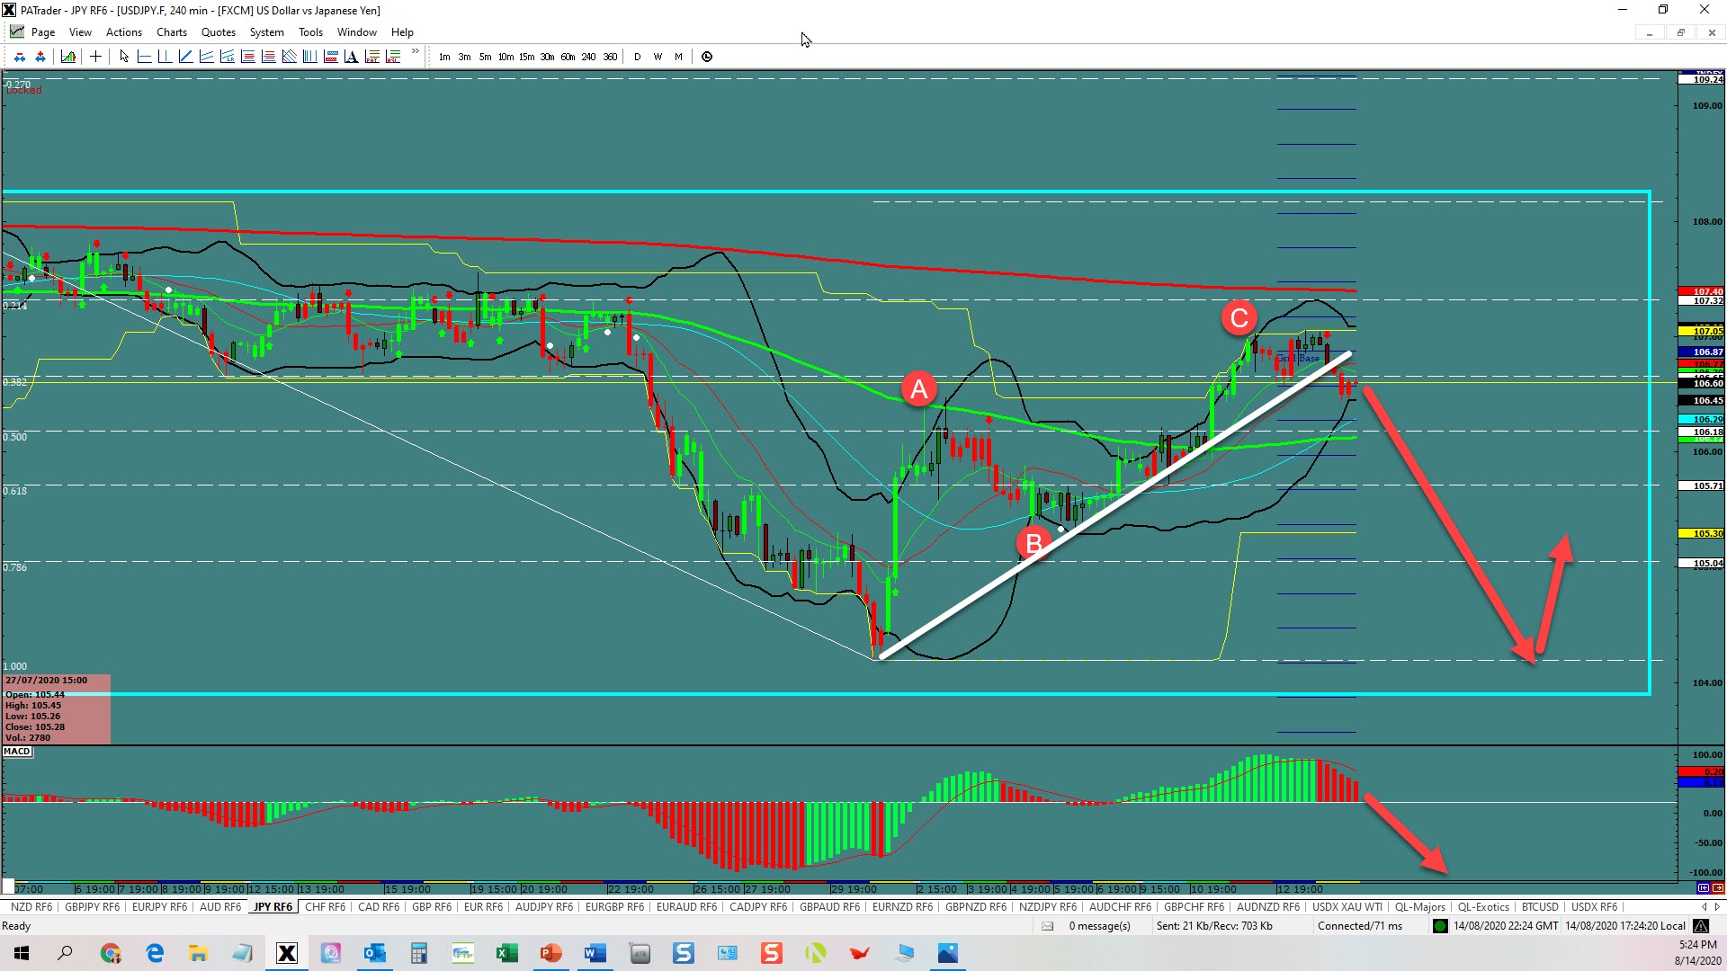Image resolution: width=1727 pixels, height=971 pixels.
Task: Open the Actions menu
Action: [x=124, y=31]
